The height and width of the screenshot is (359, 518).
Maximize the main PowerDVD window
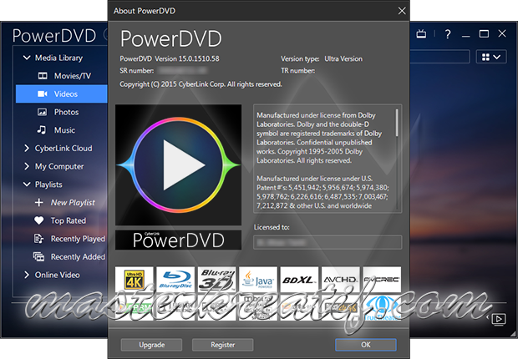tap(484, 33)
